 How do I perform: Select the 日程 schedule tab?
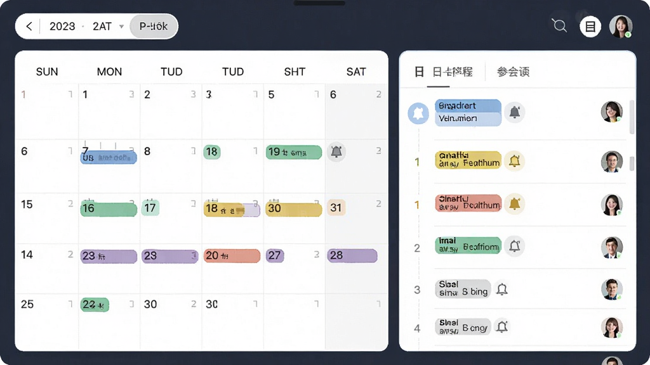[452, 72]
